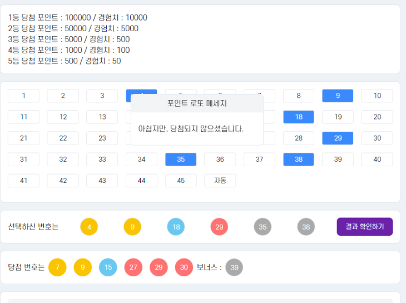Select number 1 in the grid

tap(23, 96)
